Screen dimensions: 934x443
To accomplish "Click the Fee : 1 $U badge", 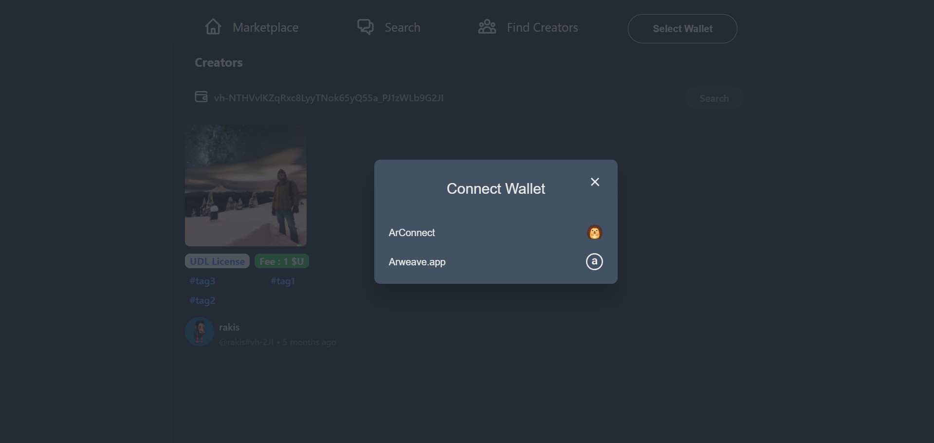I will pos(282,261).
